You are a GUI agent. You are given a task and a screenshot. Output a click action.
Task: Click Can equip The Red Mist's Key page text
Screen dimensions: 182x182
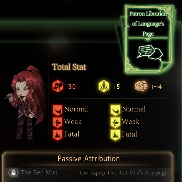point(124,173)
